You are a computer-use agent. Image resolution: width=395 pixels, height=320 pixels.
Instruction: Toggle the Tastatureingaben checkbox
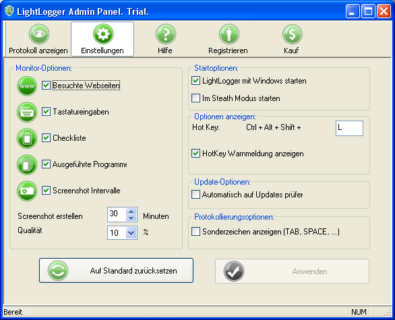(46, 112)
